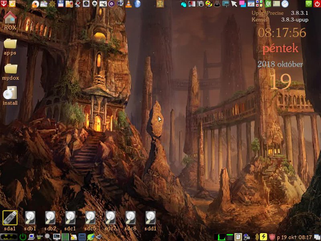
Task: Open the four colored squares icon
Action: pos(259,4)
